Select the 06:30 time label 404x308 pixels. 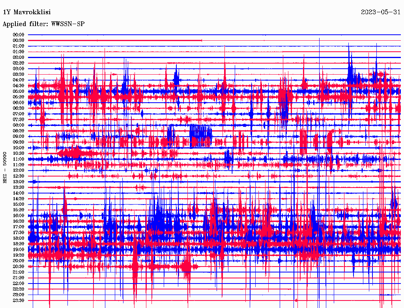click(x=18, y=108)
